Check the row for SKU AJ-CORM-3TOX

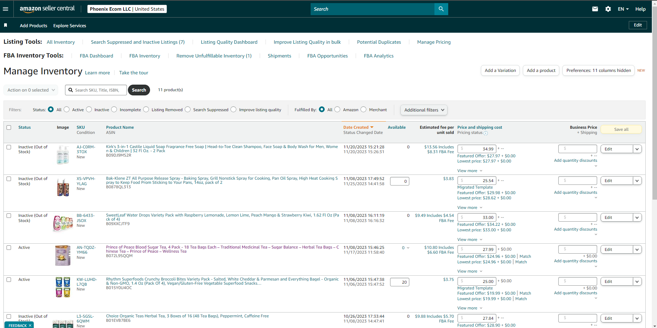[x=9, y=147]
